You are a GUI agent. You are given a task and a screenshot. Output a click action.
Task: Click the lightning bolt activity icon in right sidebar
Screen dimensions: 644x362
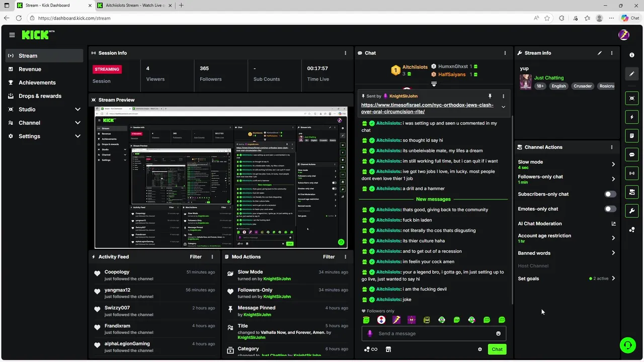(632, 117)
